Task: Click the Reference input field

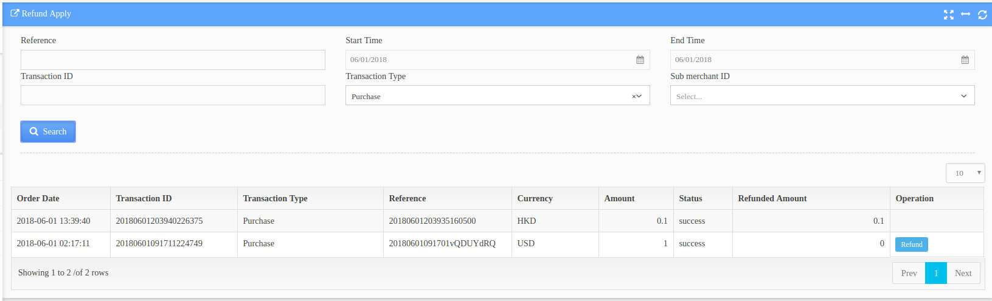Action: pyautogui.click(x=173, y=60)
